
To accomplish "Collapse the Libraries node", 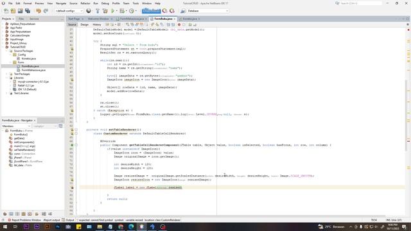I will [x=7, y=78].
